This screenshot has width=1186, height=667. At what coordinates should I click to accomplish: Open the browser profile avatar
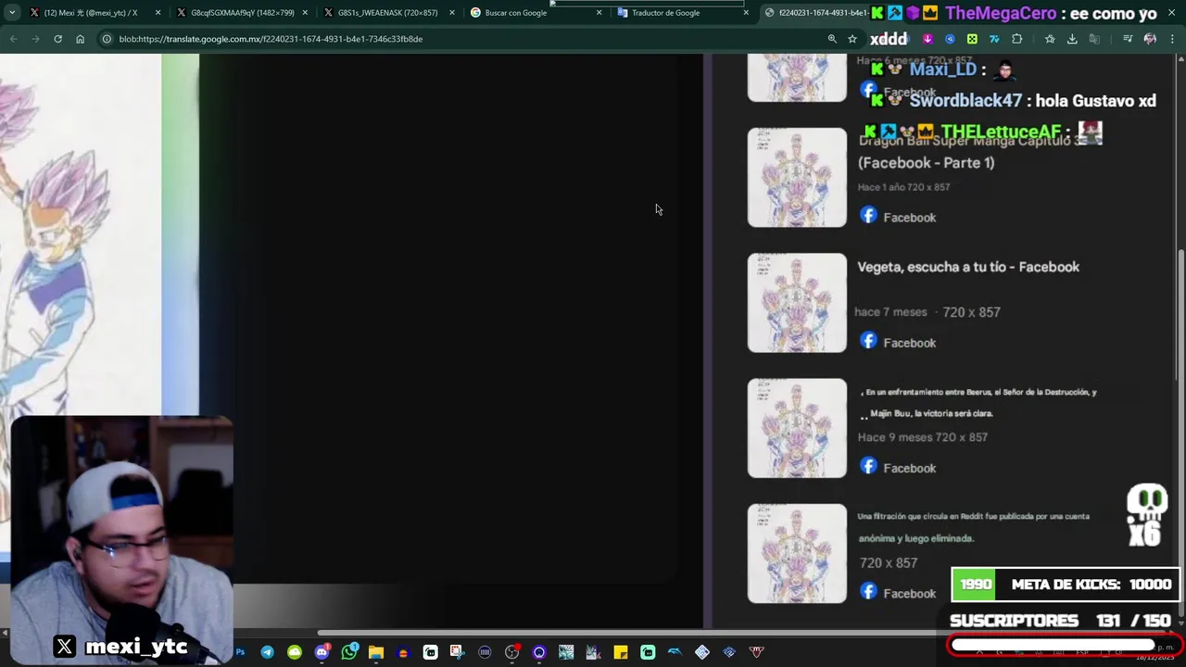pyautogui.click(x=1150, y=39)
